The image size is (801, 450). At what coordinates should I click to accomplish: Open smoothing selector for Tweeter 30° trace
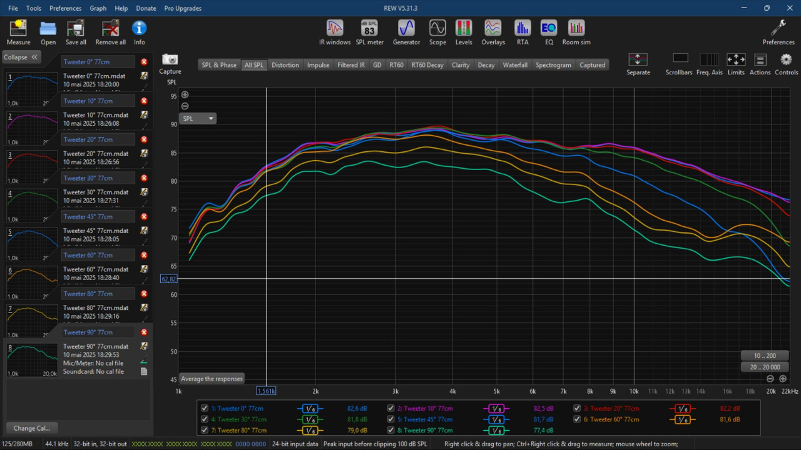coord(309,419)
